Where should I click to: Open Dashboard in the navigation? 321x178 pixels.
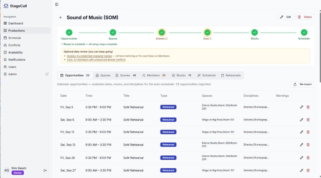(26, 23)
